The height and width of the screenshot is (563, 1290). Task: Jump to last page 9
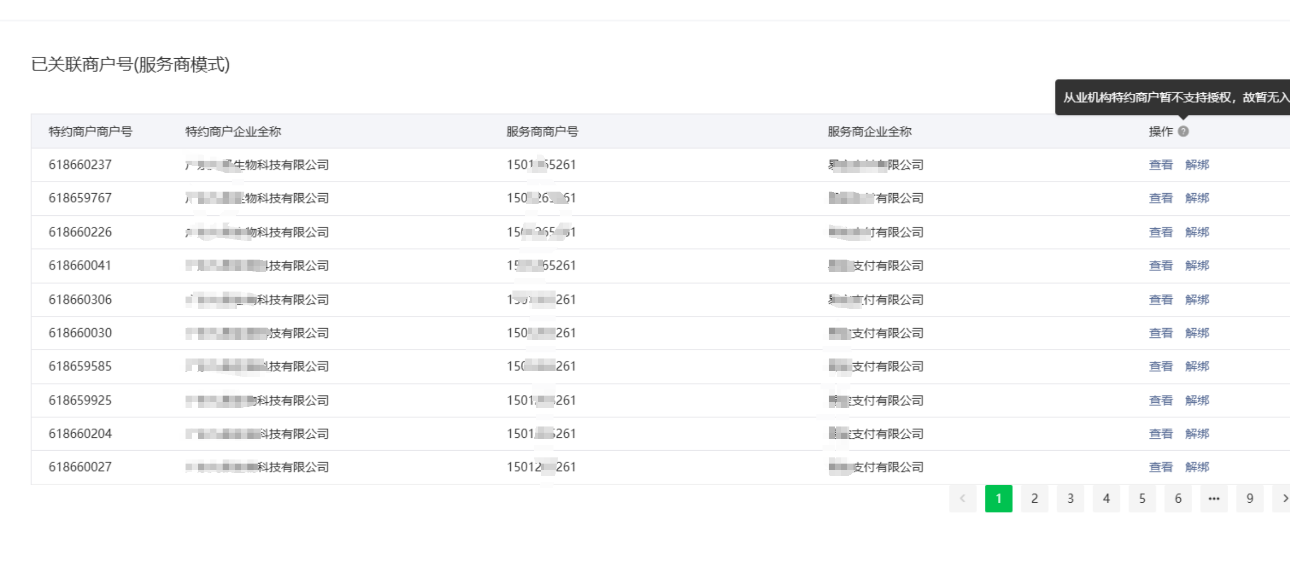(x=1249, y=498)
